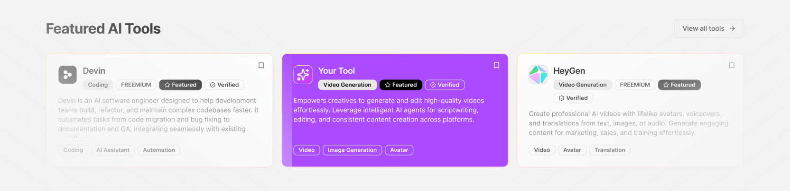Toggle bookmark on HeyGen card

[x=732, y=65]
